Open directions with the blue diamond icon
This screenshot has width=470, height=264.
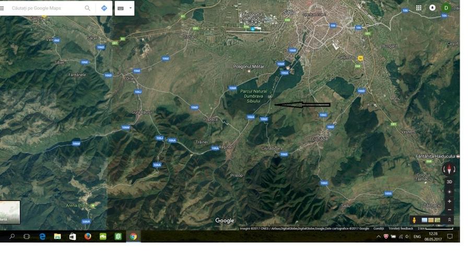coord(104,8)
